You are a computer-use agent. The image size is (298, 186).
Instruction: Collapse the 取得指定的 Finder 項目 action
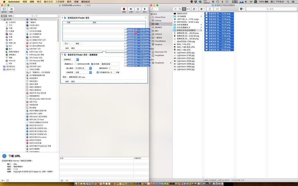pyautogui.click(x=62, y=18)
